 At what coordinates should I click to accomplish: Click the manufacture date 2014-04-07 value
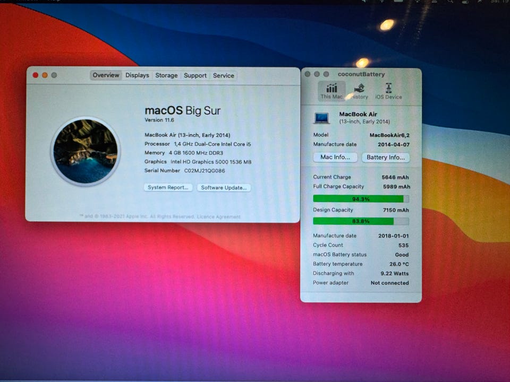[x=394, y=144]
